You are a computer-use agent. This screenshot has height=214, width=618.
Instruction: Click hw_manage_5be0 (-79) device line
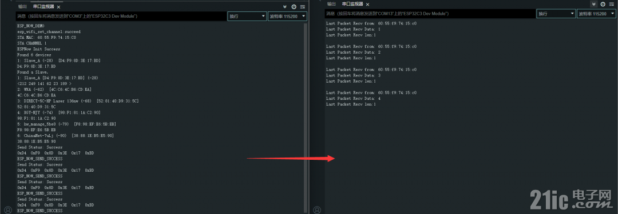[x=66, y=124]
